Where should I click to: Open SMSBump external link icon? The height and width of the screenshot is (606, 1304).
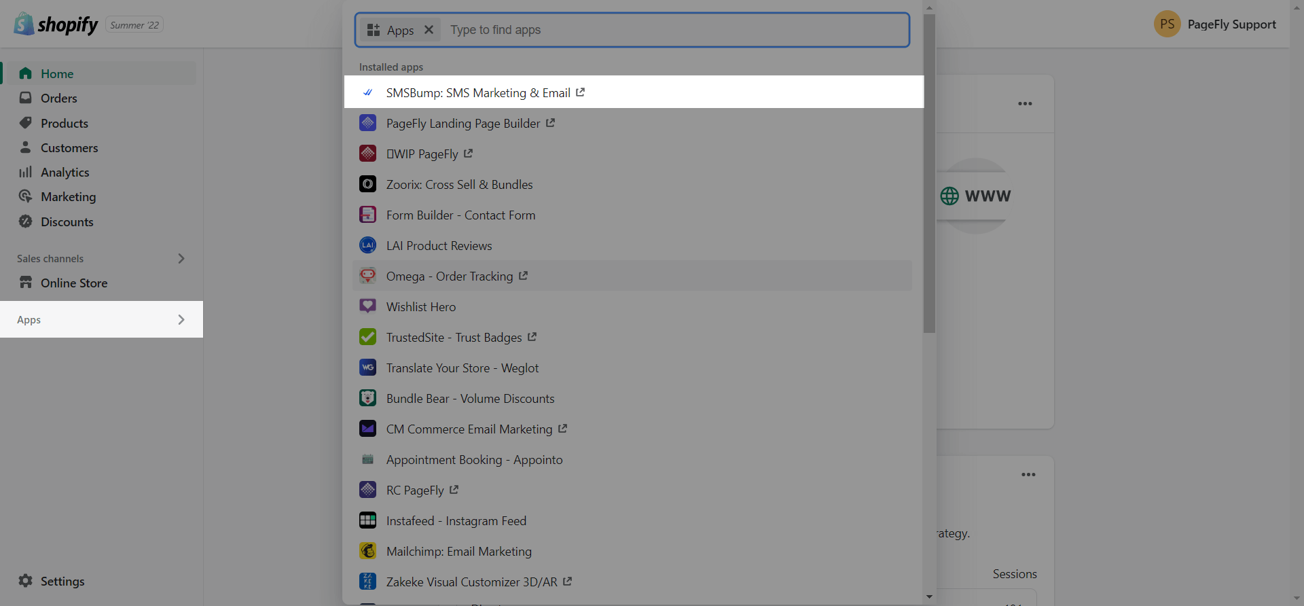pos(580,92)
